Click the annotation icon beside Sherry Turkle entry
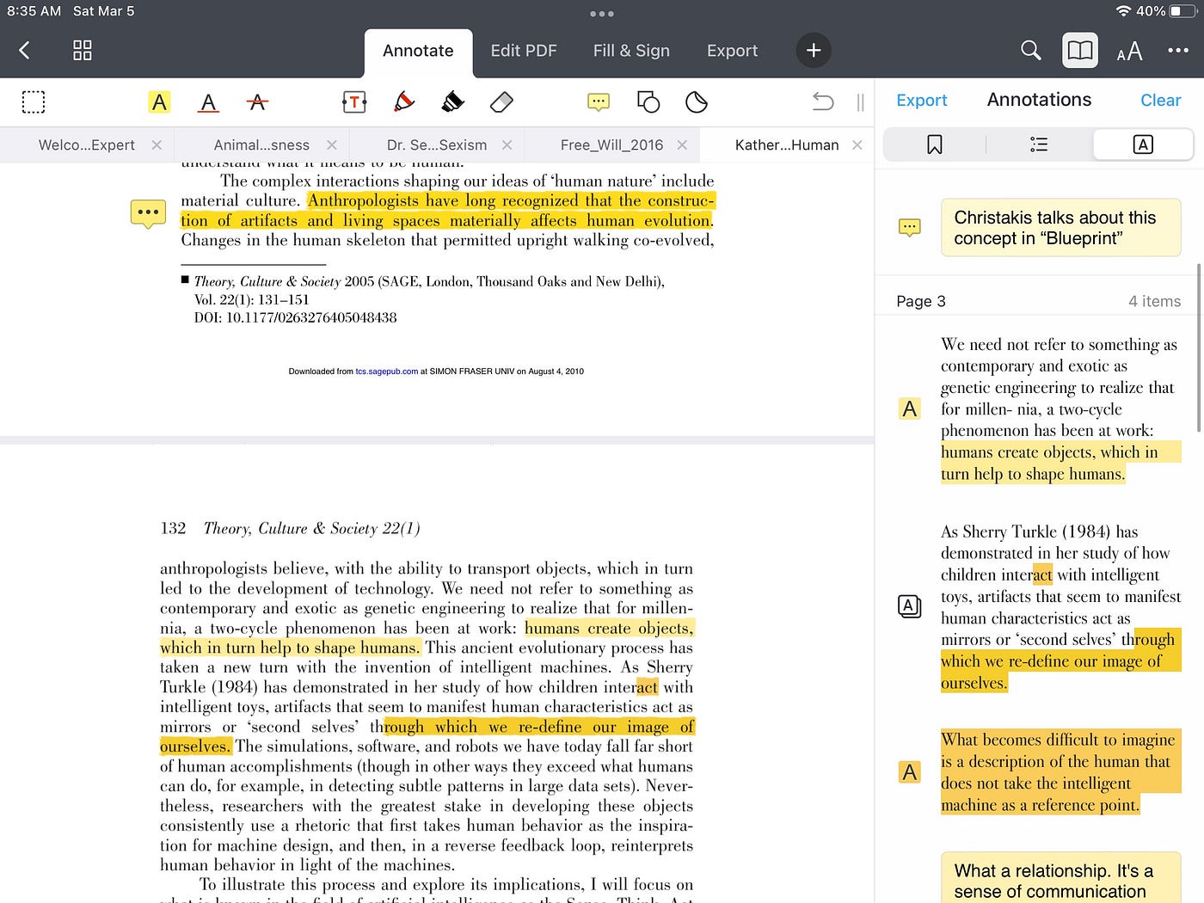 909,607
